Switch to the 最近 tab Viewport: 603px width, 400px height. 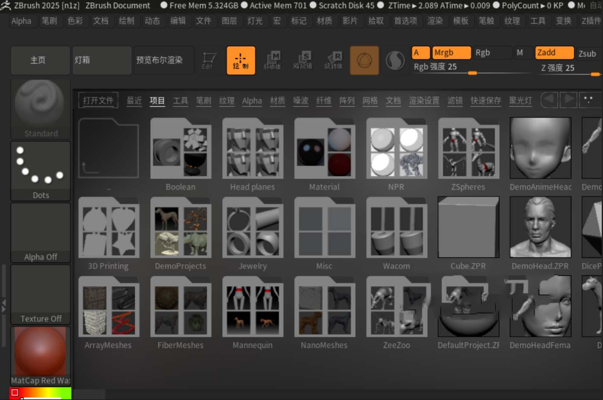(134, 101)
